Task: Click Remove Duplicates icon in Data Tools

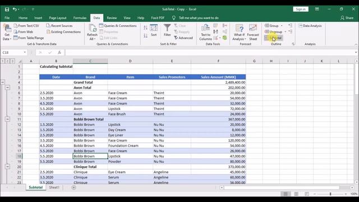Action: click(215, 31)
